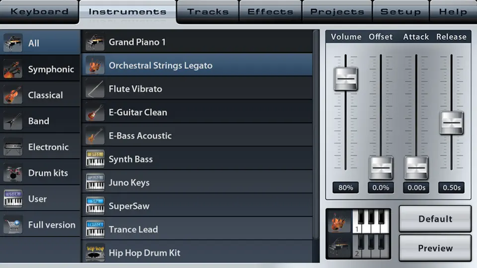Click the E-Guitar Clean guitar icon
This screenshot has height=268, width=477.
point(95,112)
